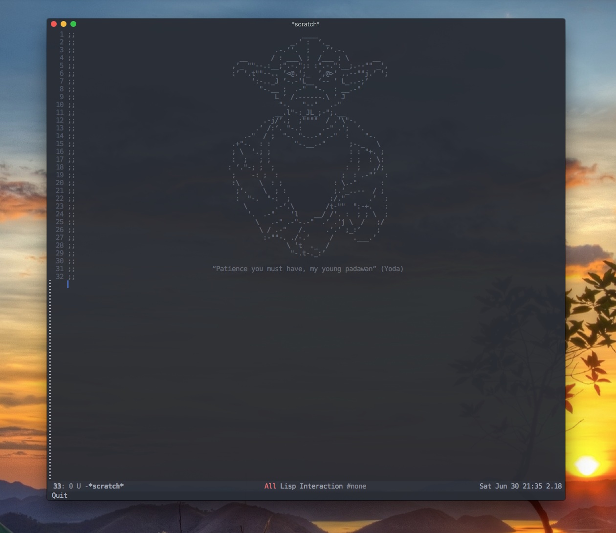Click the 'Sat Jun 30 21:35' clock

511,486
